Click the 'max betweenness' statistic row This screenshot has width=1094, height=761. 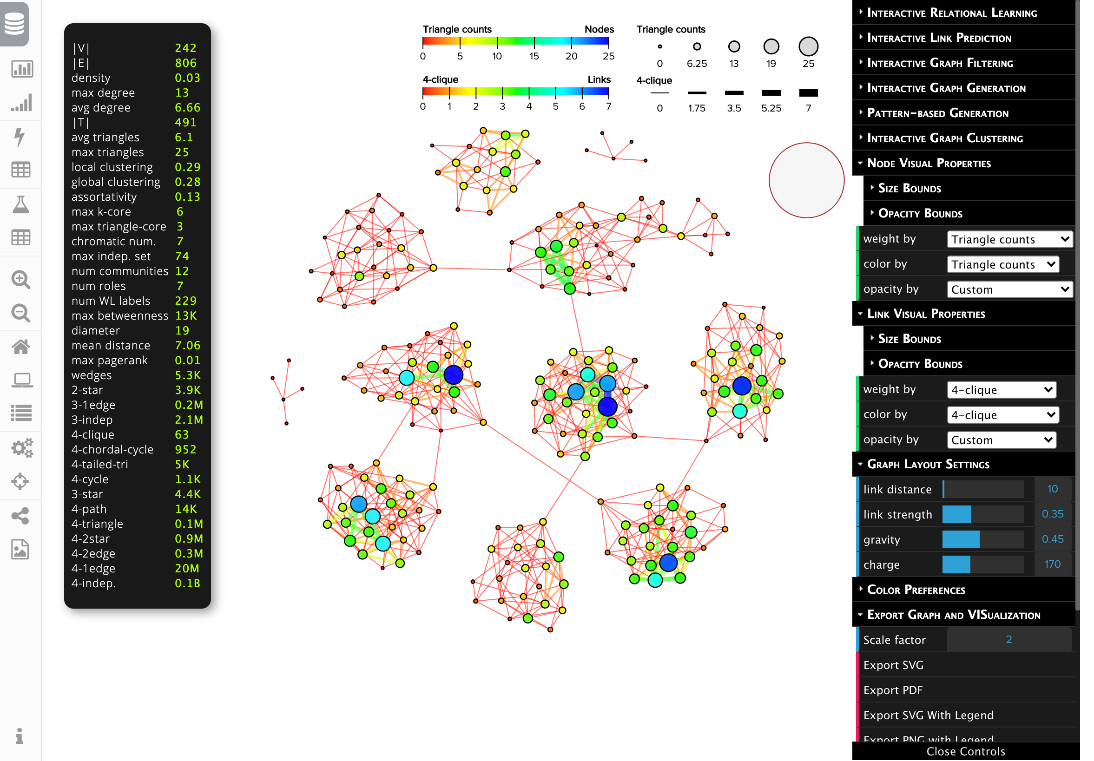(x=137, y=315)
